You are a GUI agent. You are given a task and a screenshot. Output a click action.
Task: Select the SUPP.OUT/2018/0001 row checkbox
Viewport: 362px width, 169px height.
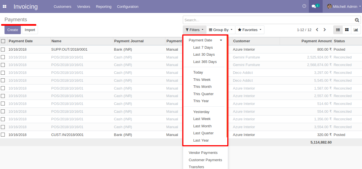click(3, 50)
